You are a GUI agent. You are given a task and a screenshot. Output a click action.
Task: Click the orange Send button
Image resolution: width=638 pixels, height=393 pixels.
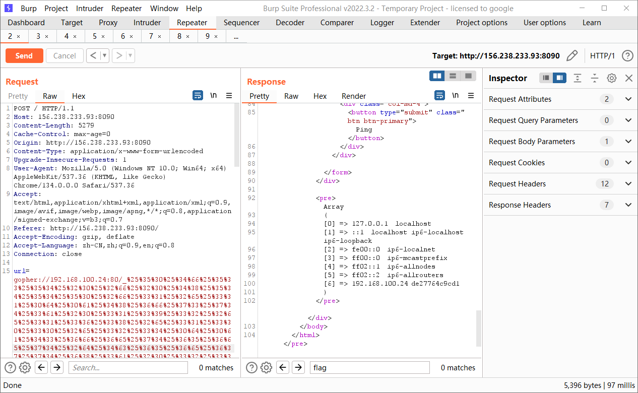click(24, 55)
